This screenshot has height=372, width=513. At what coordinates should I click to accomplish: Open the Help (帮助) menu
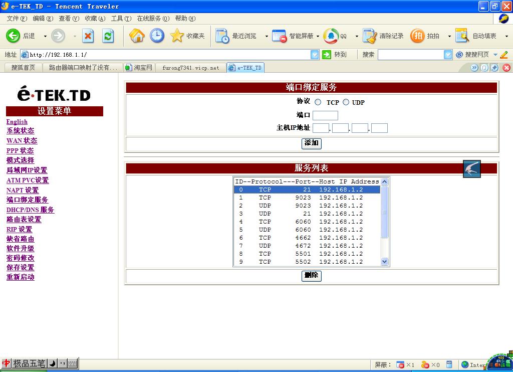coord(185,19)
